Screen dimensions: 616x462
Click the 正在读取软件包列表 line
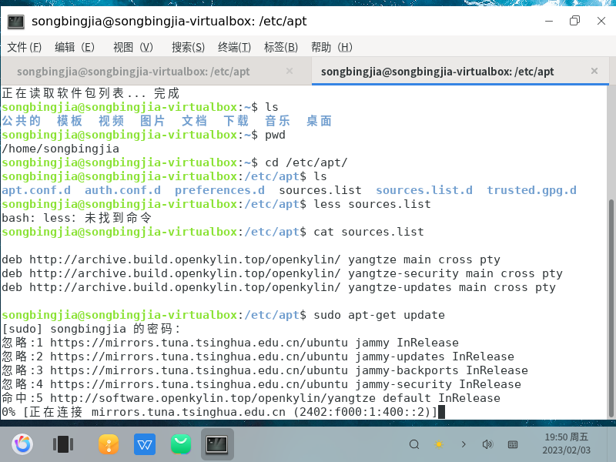(x=91, y=93)
